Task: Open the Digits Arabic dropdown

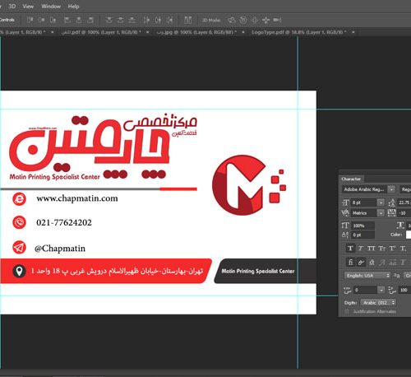Action: tap(378, 302)
